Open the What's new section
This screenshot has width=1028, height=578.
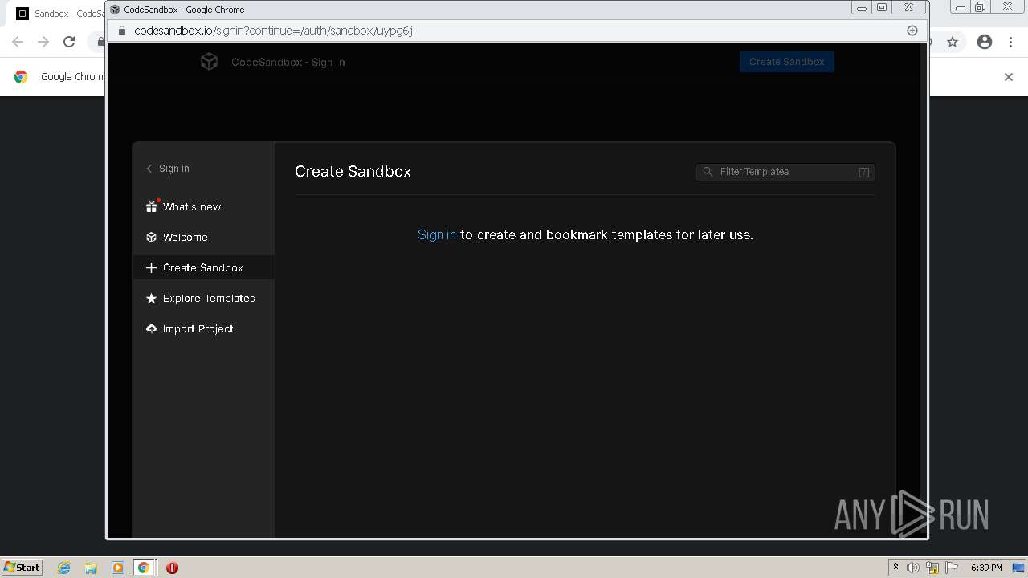204,206
